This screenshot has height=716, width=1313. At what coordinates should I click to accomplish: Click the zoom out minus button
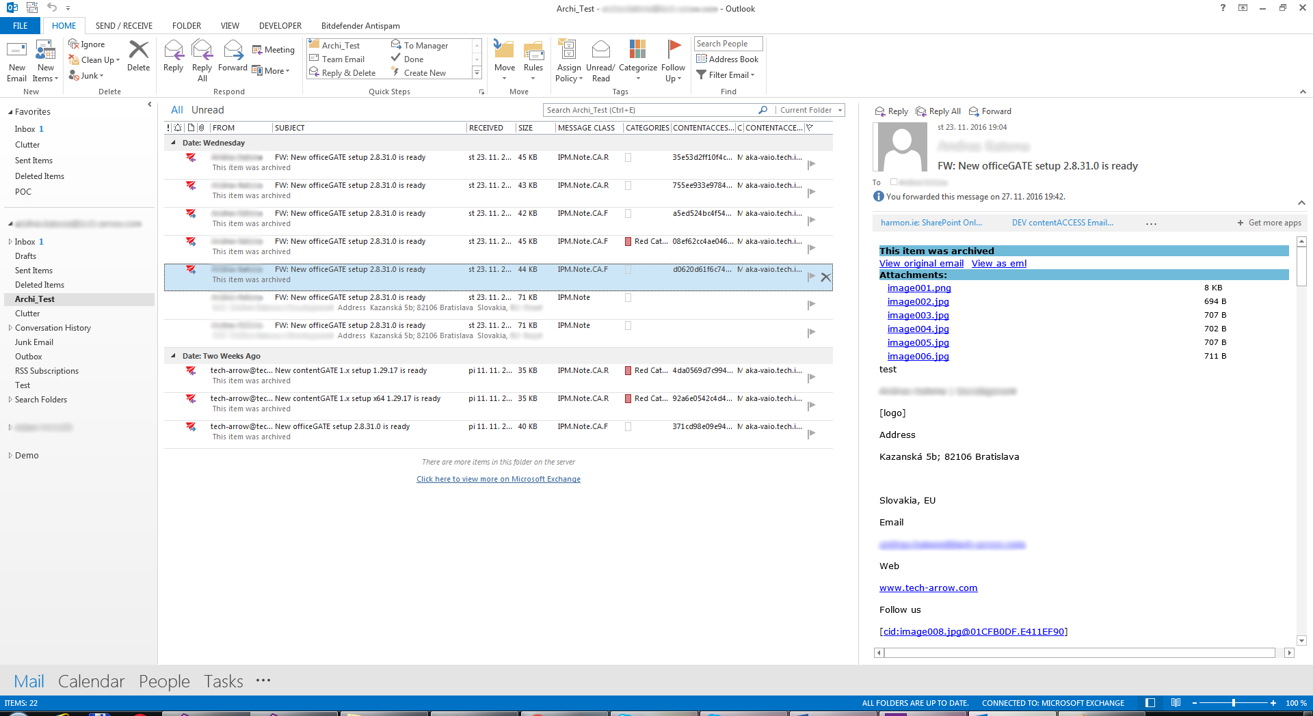pyautogui.click(x=1195, y=703)
